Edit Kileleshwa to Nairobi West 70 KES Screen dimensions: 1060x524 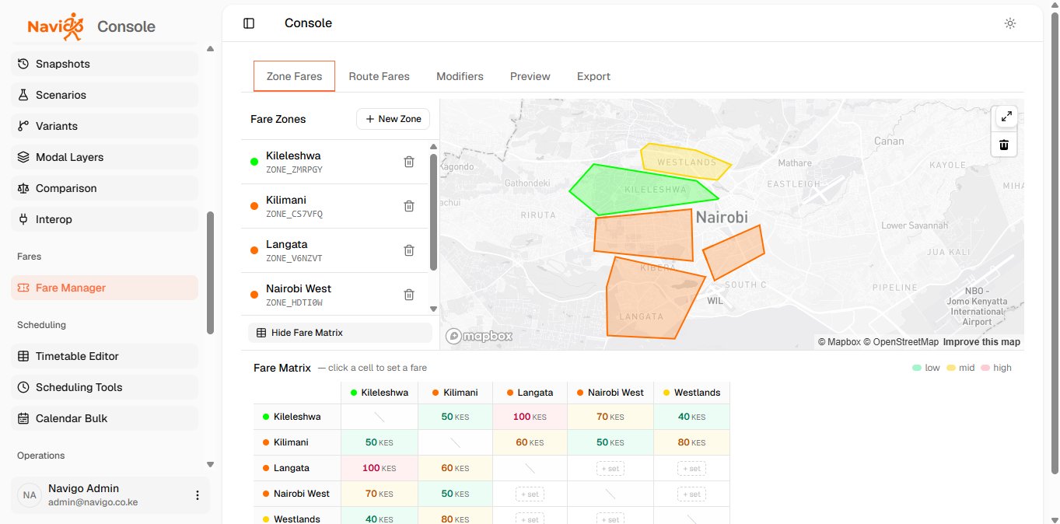point(610,417)
